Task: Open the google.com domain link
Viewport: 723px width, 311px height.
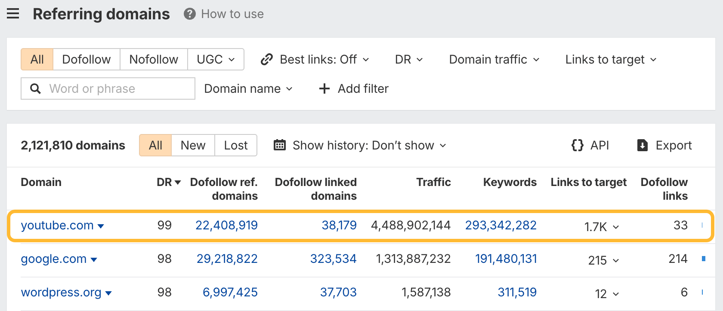Action: (x=53, y=259)
